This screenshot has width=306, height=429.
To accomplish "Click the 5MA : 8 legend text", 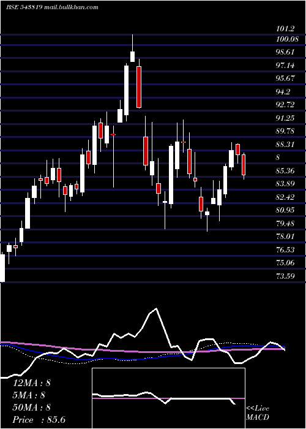I will tap(29, 395).
